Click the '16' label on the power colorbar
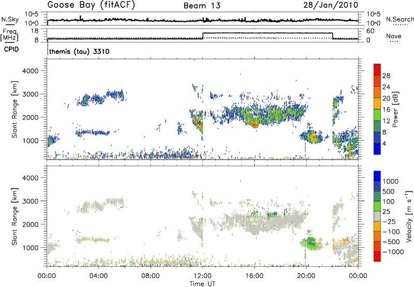 coord(386,110)
